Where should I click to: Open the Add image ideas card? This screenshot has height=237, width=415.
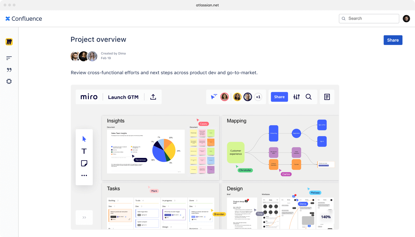pyautogui.click(x=147, y=213)
